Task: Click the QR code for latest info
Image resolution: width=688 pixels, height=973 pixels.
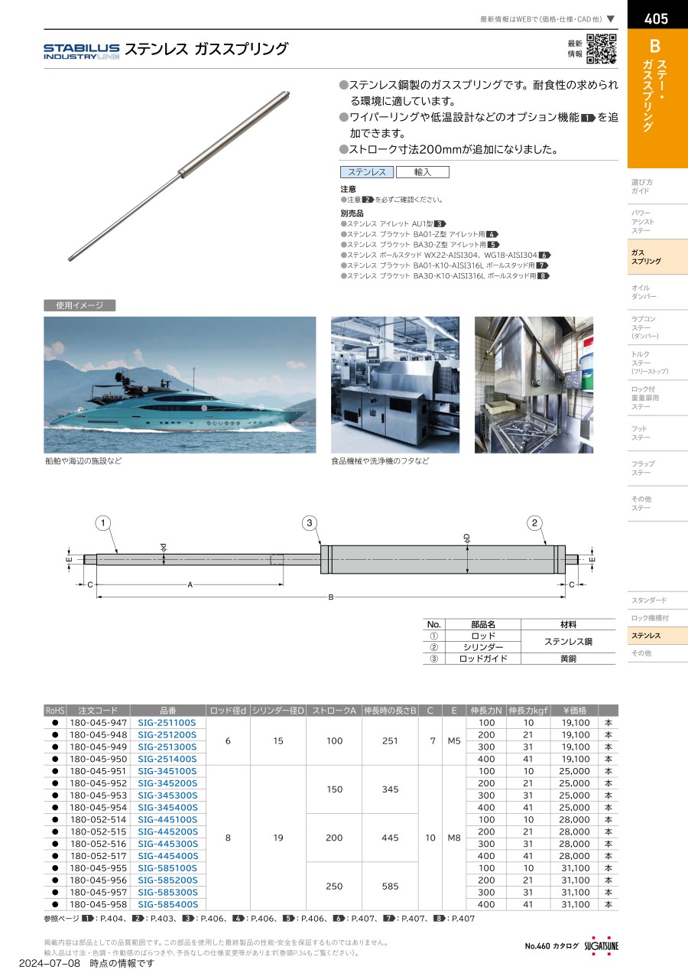Action: [602, 49]
